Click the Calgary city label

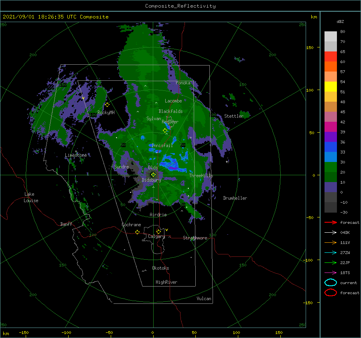click(156, 236)
